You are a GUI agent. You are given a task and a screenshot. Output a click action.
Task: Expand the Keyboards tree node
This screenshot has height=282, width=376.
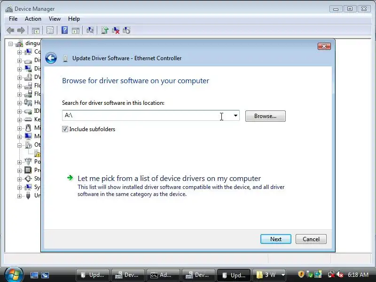click(19, 120)
